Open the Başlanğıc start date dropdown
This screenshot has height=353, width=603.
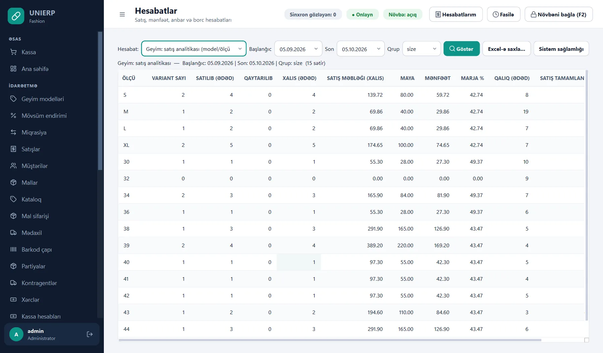(x=298, y=49)
